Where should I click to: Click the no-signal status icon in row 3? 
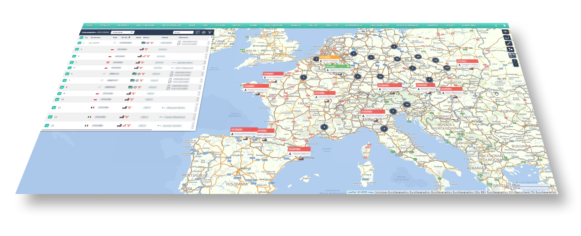click(144, 56)
